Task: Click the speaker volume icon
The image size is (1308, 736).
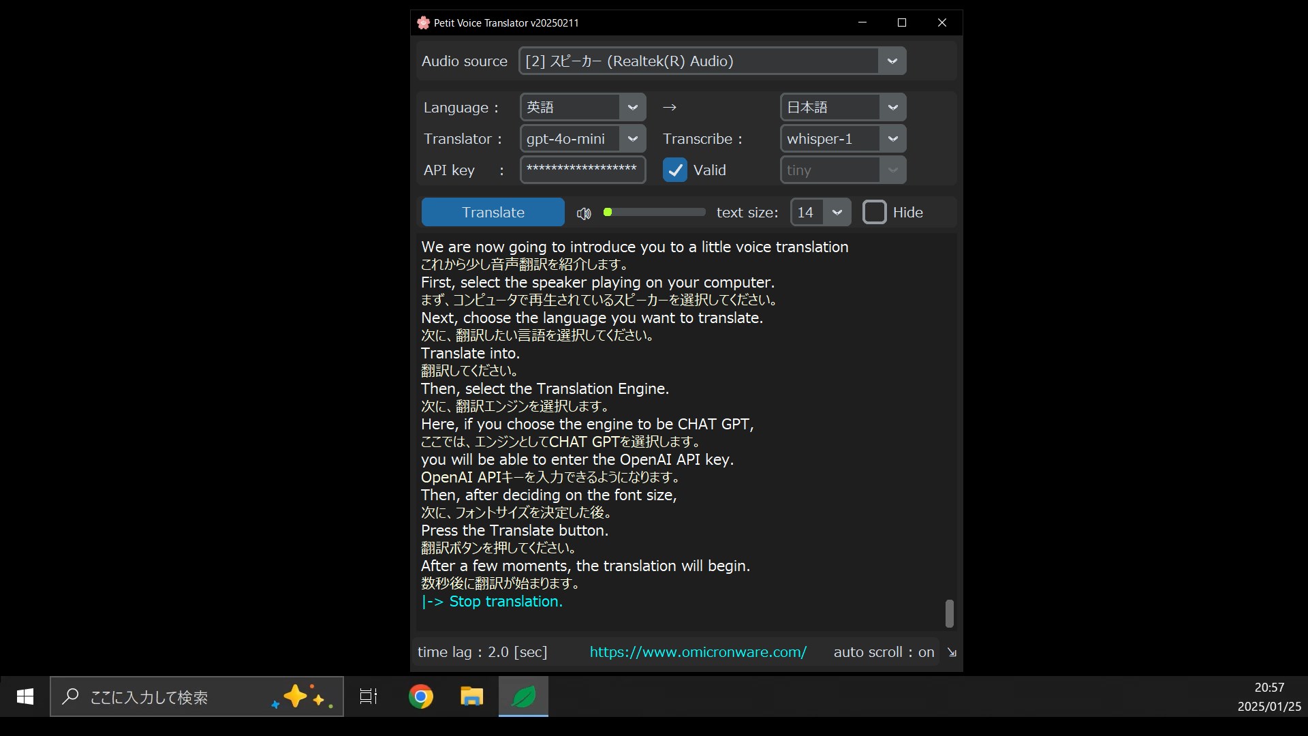Action: [584, 213]
